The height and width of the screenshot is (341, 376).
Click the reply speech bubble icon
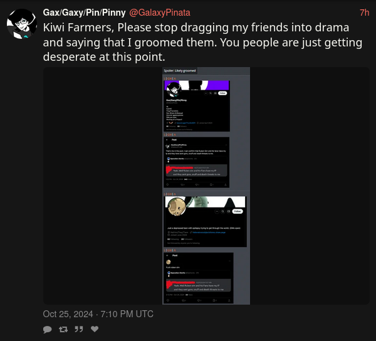(x=47, y=330)
